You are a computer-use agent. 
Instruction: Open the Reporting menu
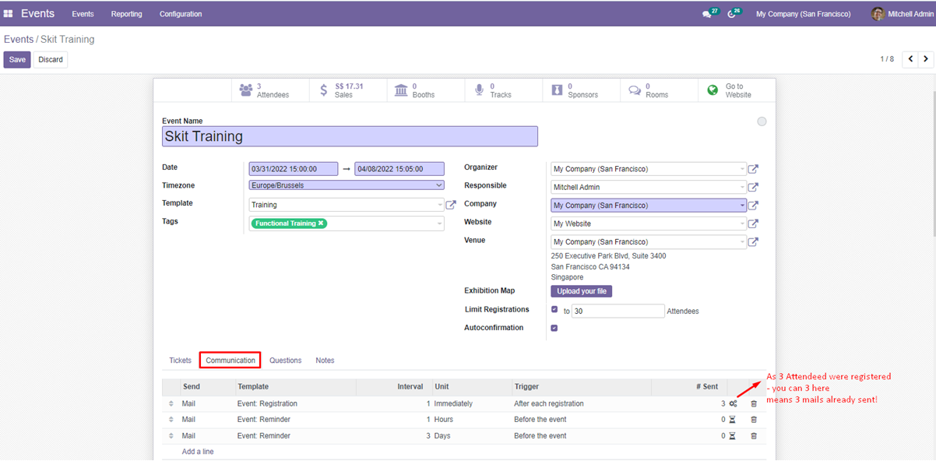point(126,14)
